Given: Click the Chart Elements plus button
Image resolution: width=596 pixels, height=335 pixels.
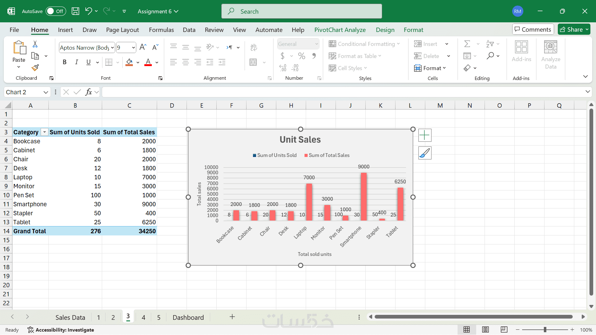Looking at the screenshot, I should pos(425,135).
